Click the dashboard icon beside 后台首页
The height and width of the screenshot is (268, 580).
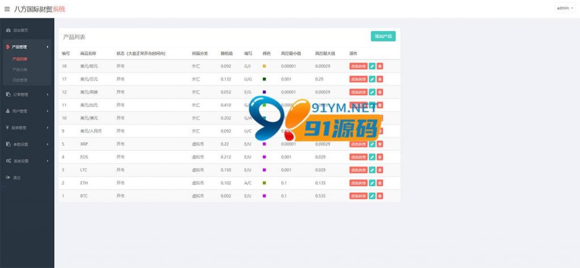tap(8, 30)
